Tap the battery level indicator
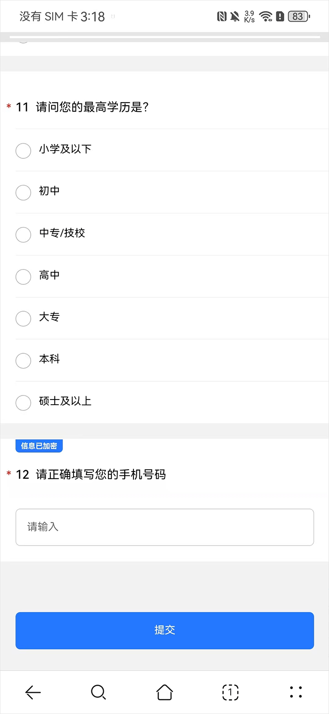The height and width of the screenshot is (714, 329). (x=299, y=16)
